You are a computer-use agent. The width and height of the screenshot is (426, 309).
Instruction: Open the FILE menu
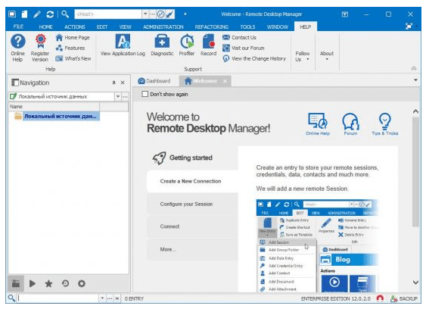(18, 27)
